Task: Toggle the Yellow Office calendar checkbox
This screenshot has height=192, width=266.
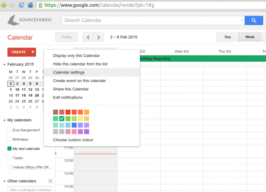Action: (x=10, y=167)
